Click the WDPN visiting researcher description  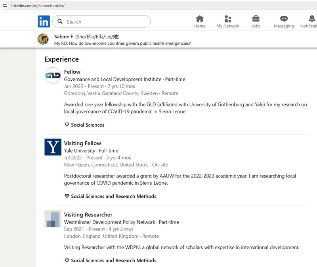tap(181, 247)
